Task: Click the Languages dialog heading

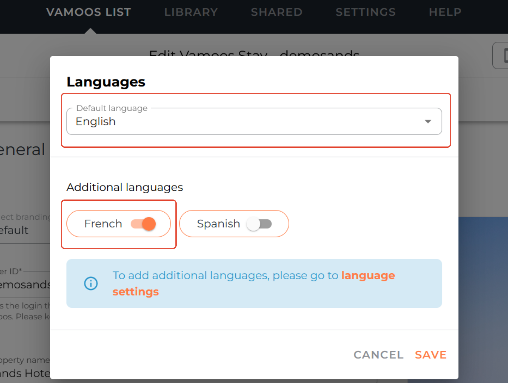Action: click(106, 82)
